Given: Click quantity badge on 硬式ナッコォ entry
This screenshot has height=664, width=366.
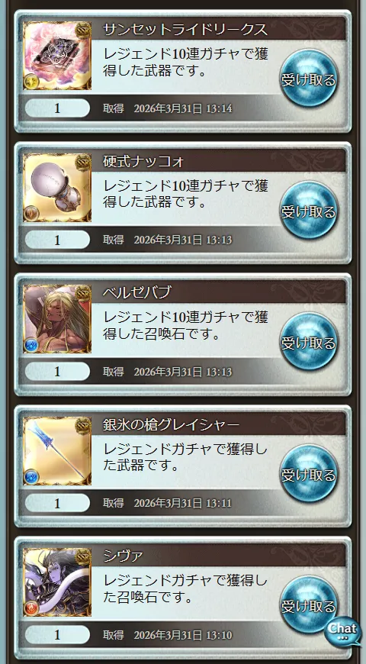Looking at the screenshot, I should point(57,240).
